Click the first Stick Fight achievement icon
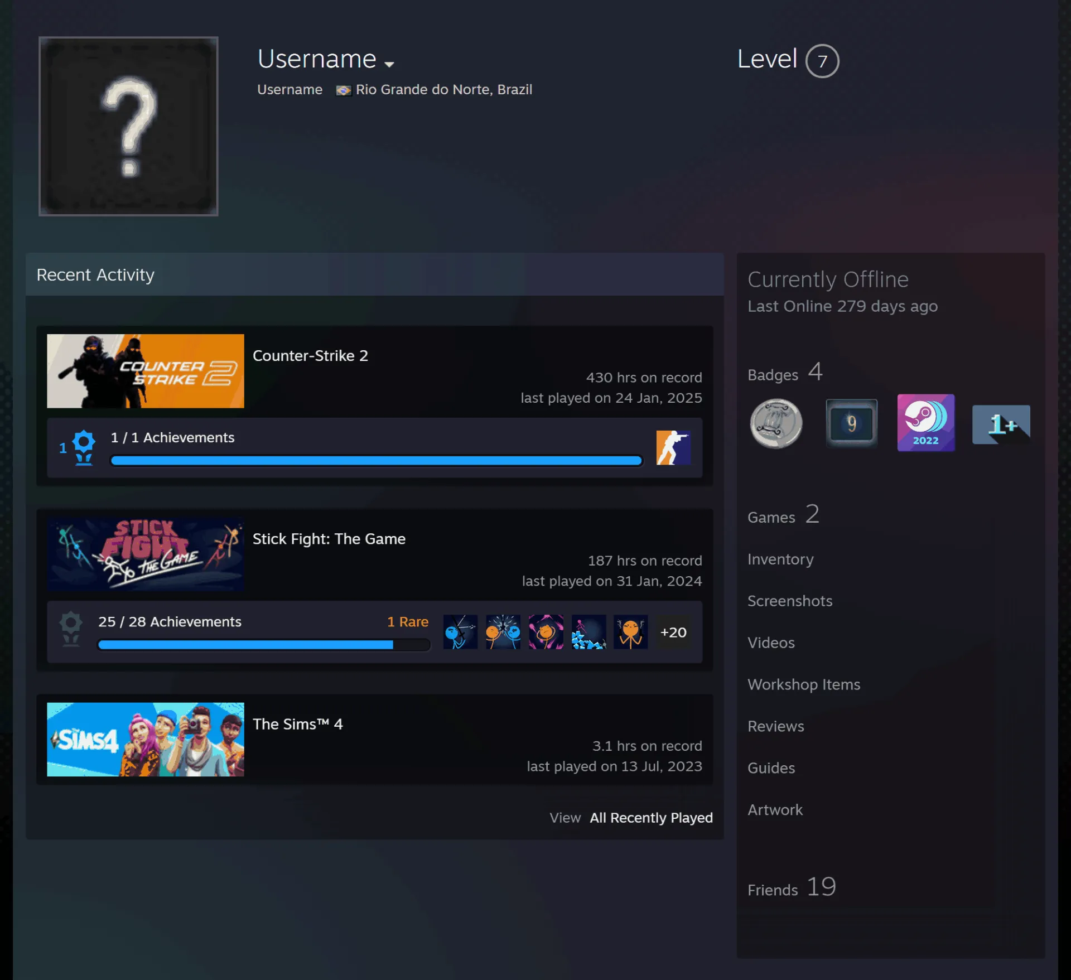This screenshot has width=1071, height=980. 460,632
